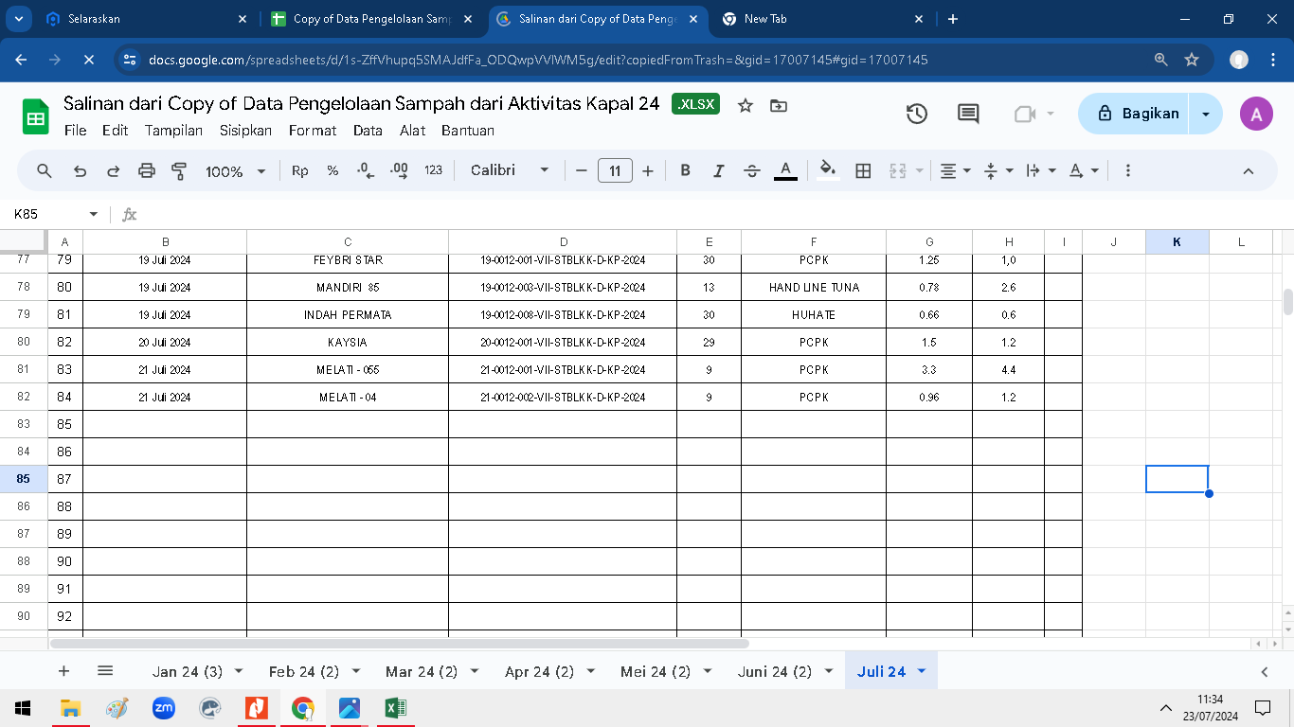1294x727 pixels.
Task: Open version history
Action: pos(916,114)
